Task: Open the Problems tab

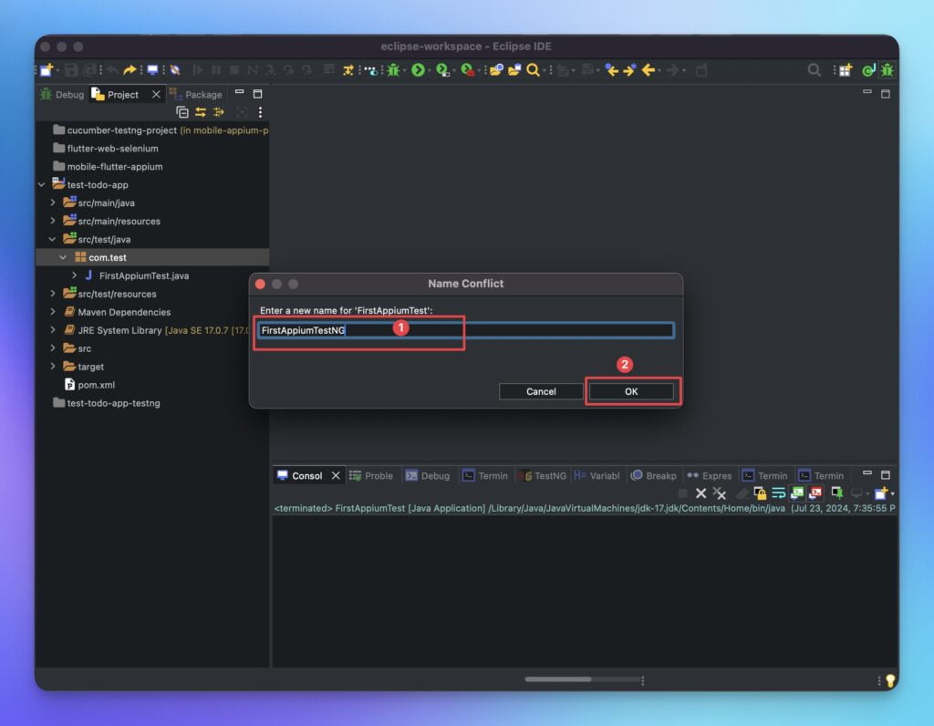Action: 371,475
